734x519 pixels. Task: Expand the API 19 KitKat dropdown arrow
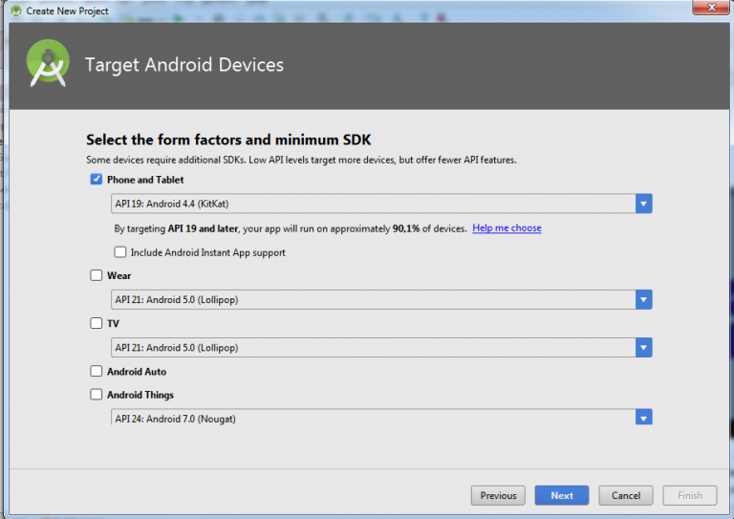[643, 204]
